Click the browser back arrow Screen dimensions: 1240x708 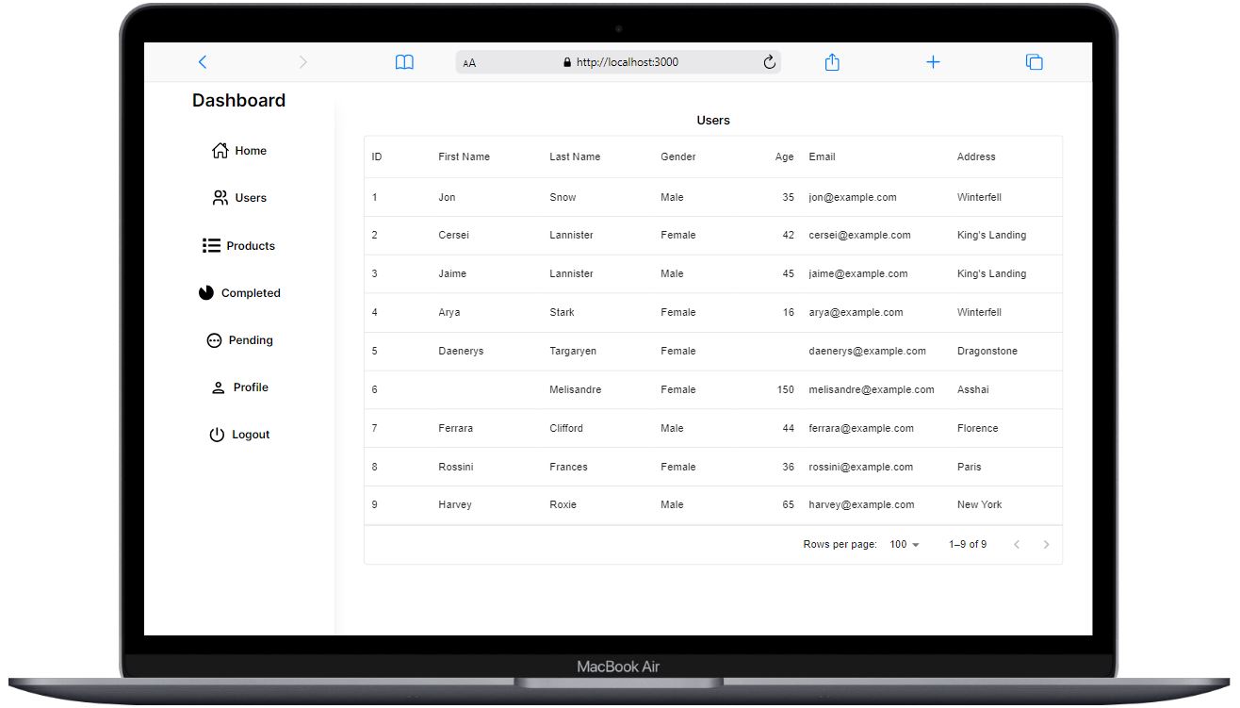point(203,61)
